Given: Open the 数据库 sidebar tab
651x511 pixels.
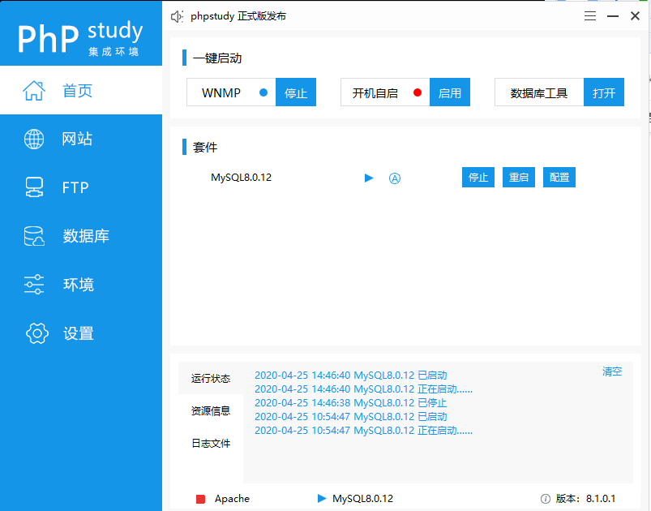Looking at the screenshot, I should click(81, 236).
